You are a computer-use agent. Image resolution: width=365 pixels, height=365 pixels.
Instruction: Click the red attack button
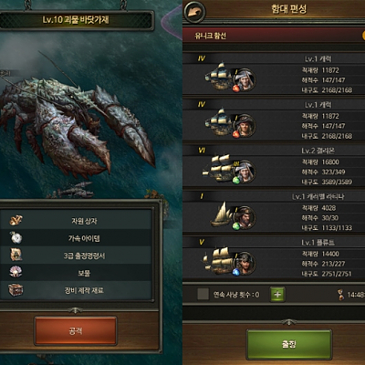76,330
